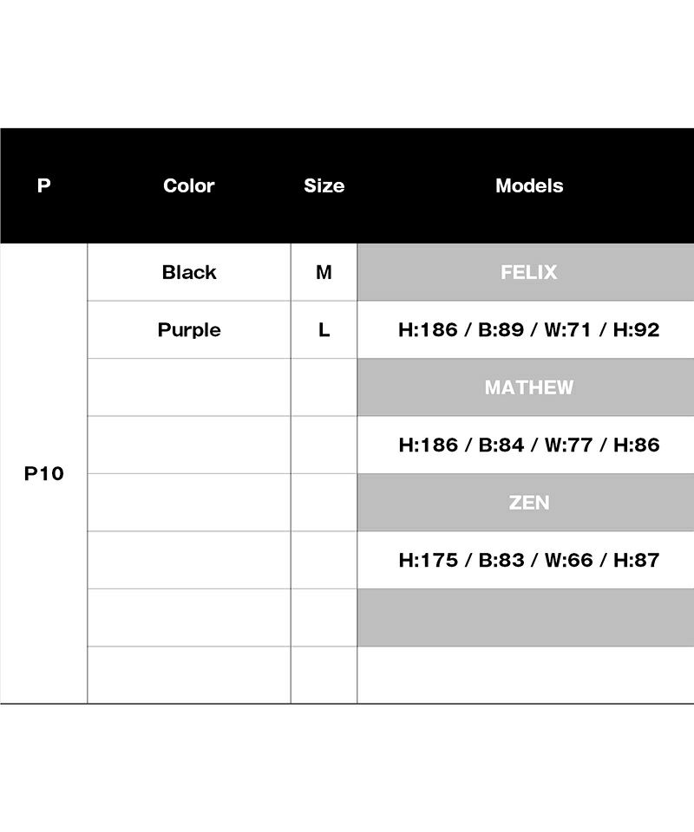Select the Purple color cell

[188, 330]
